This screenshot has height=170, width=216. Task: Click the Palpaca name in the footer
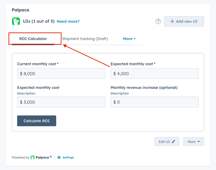[x=42, y=157]
